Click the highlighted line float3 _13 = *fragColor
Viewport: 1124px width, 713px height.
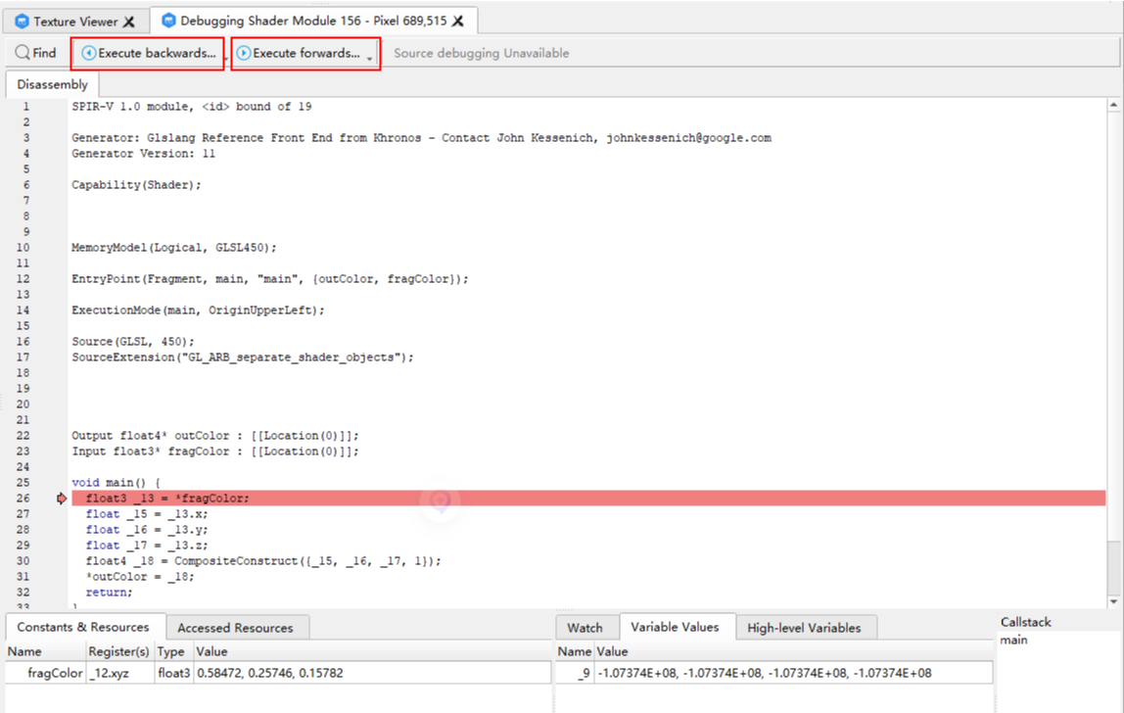(588, 499)
